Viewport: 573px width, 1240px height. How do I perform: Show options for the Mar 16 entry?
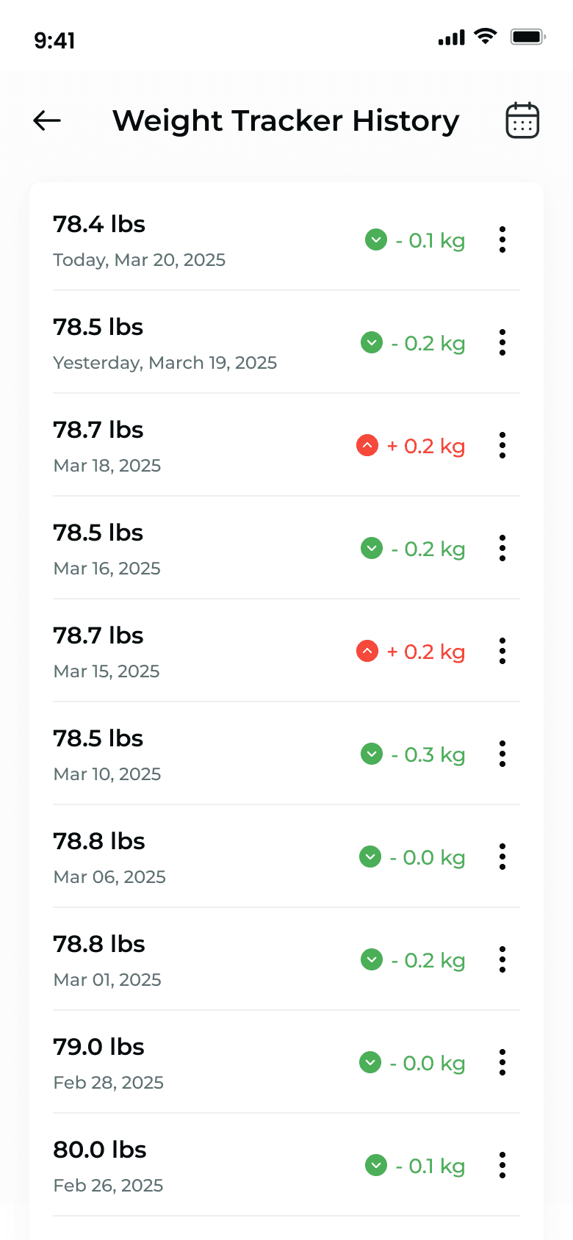pos(502,548)
